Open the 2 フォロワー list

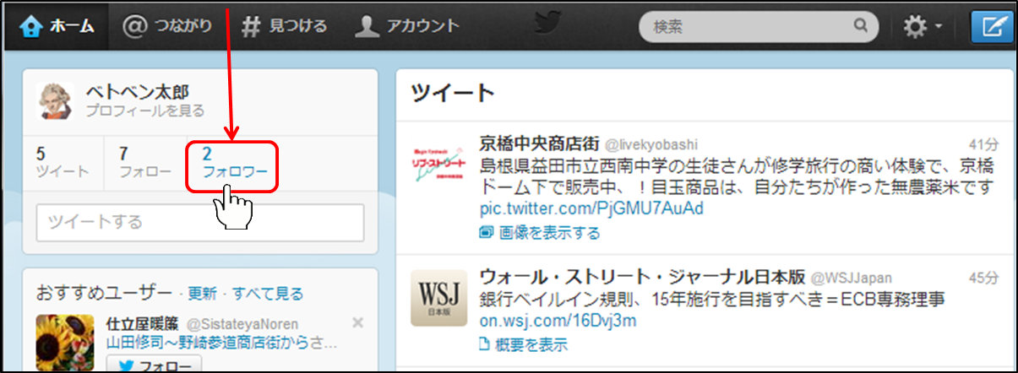tap(234, 162)
